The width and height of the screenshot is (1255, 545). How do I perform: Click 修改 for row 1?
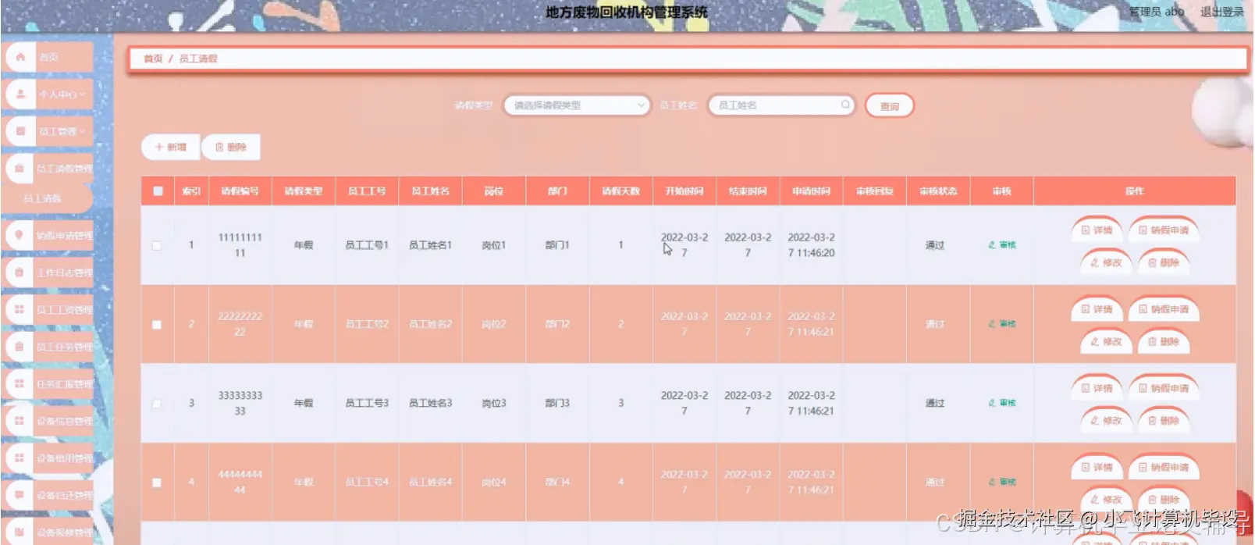[1106, 262]
